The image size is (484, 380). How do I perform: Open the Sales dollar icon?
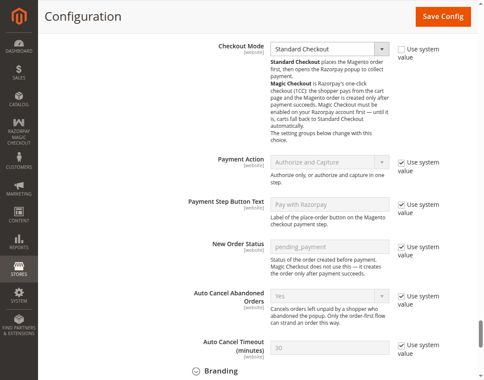point(19,69)
